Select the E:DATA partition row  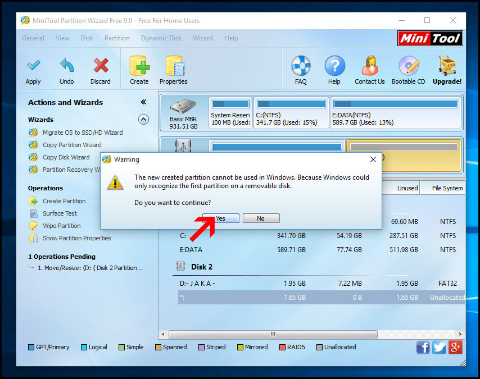[x=321, y=250]
